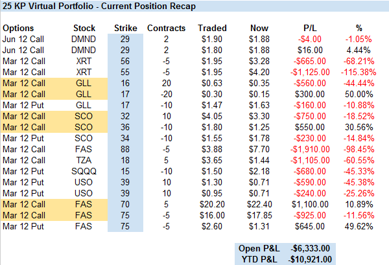Select the strike cell showing 88
Viewport: 389px width, 265px height.
(x=125, y=148)
